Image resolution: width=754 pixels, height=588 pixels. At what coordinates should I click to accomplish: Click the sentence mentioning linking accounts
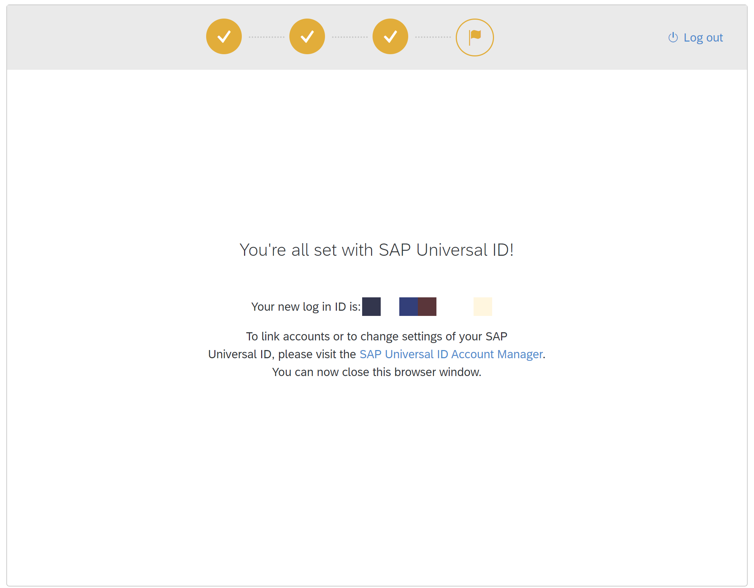click(376, 336)
